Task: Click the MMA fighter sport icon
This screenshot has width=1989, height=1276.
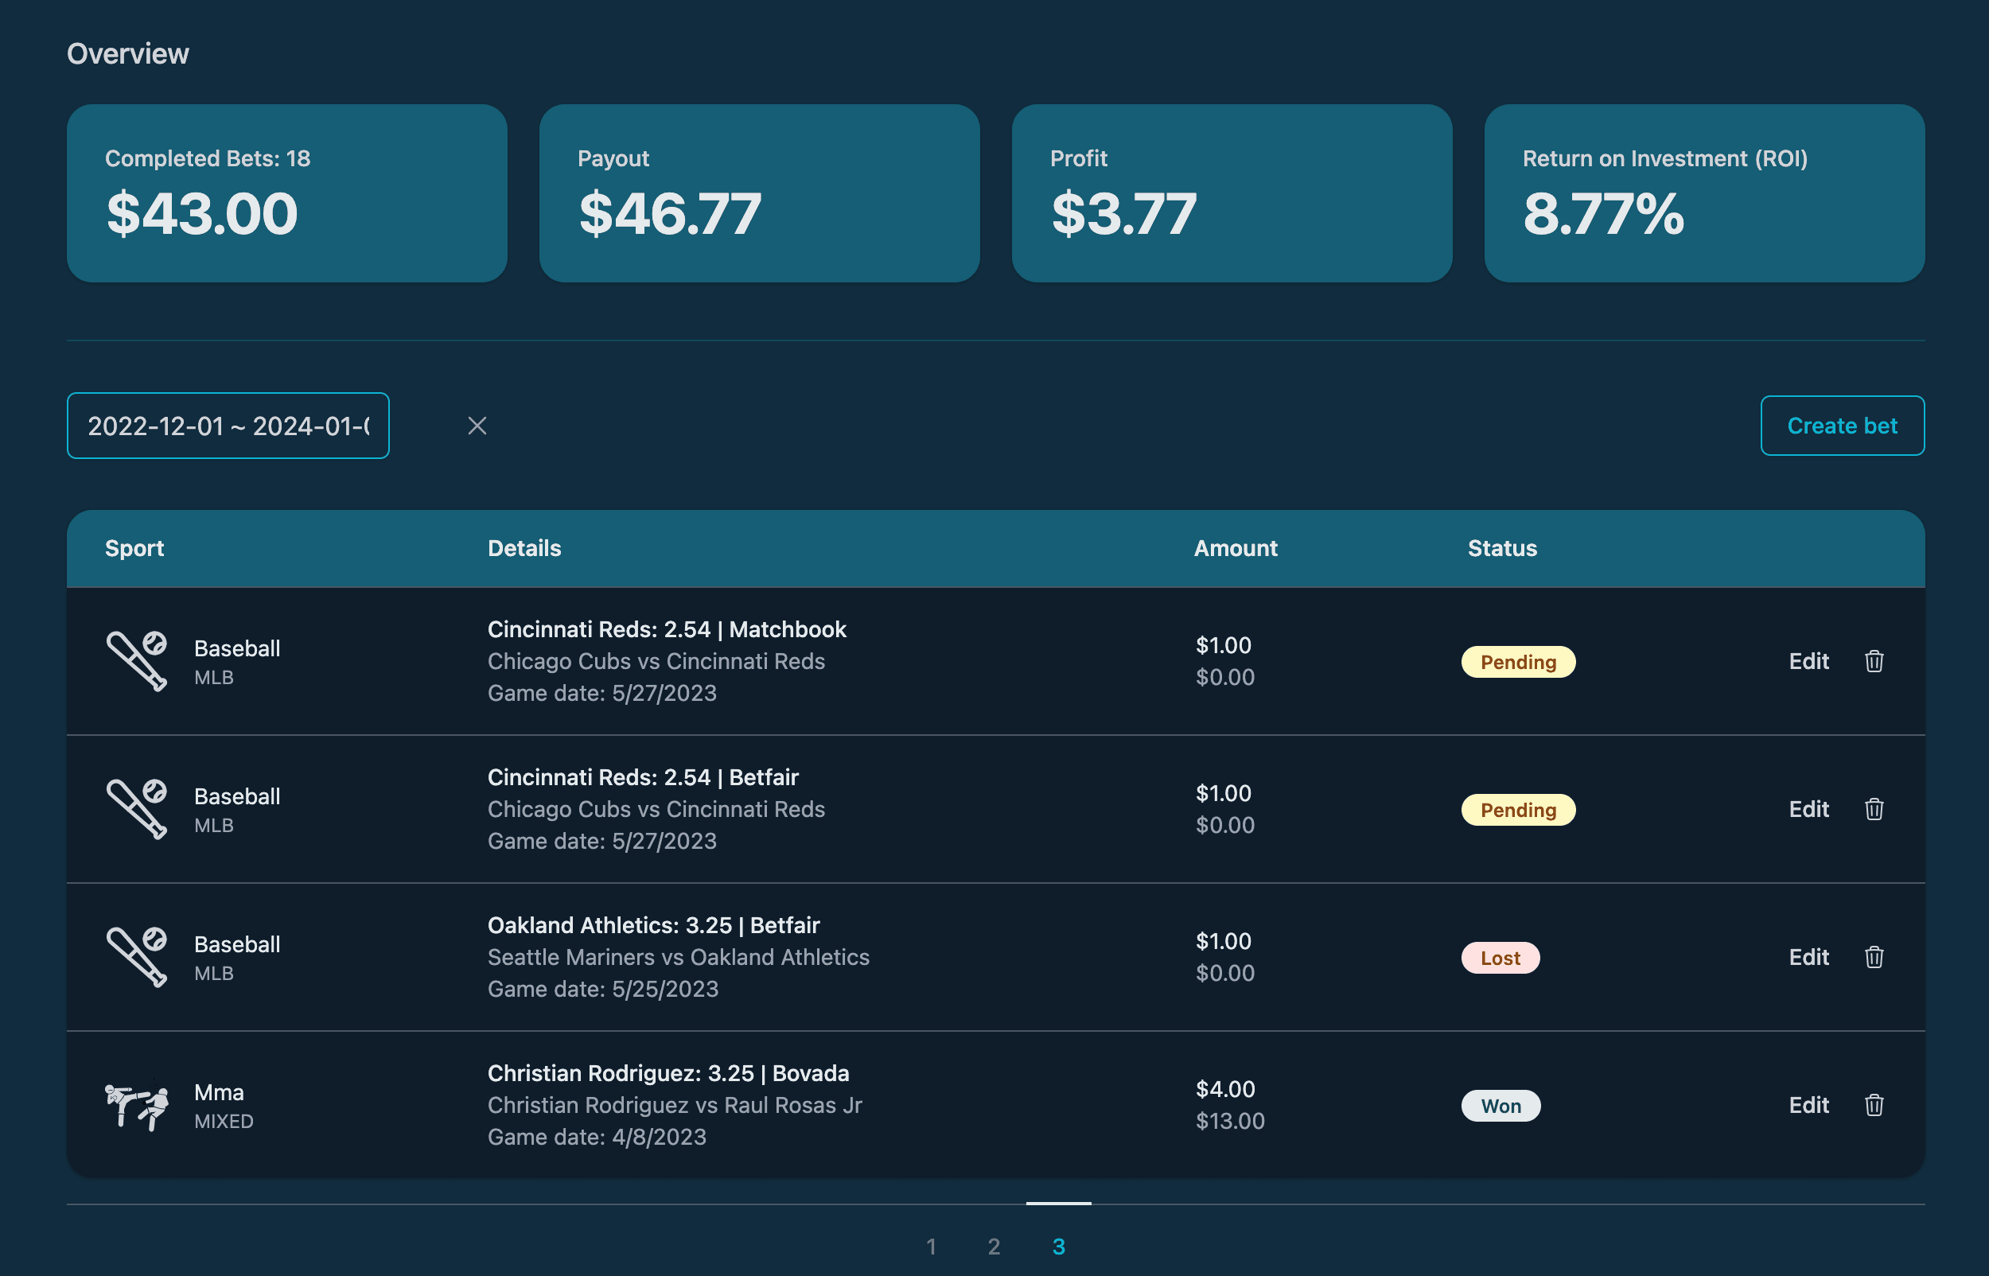Action: tap(137, 1105)
